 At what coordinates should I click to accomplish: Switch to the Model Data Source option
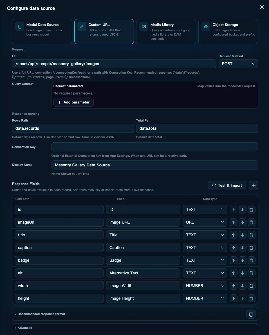point(42,32)
